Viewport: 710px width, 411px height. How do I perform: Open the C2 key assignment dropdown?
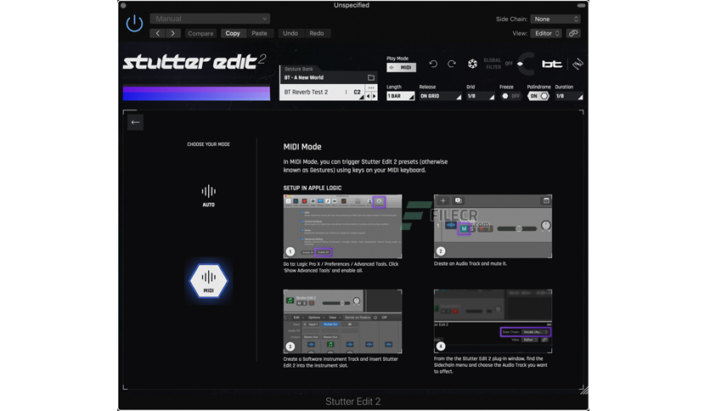[358, 93]
